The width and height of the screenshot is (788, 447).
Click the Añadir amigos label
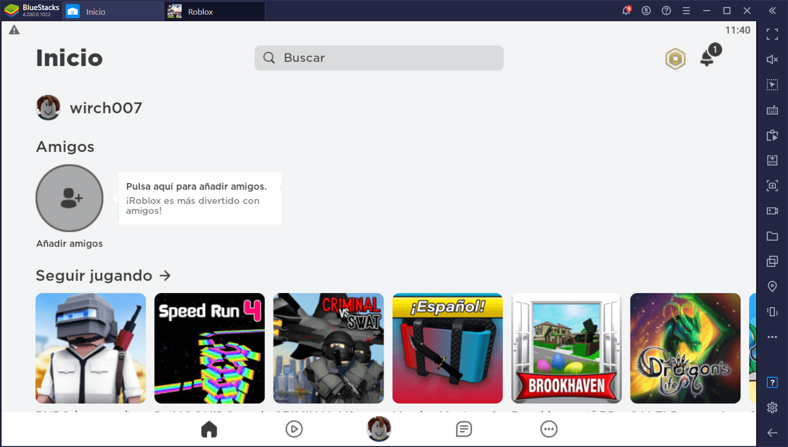[70, 244]
